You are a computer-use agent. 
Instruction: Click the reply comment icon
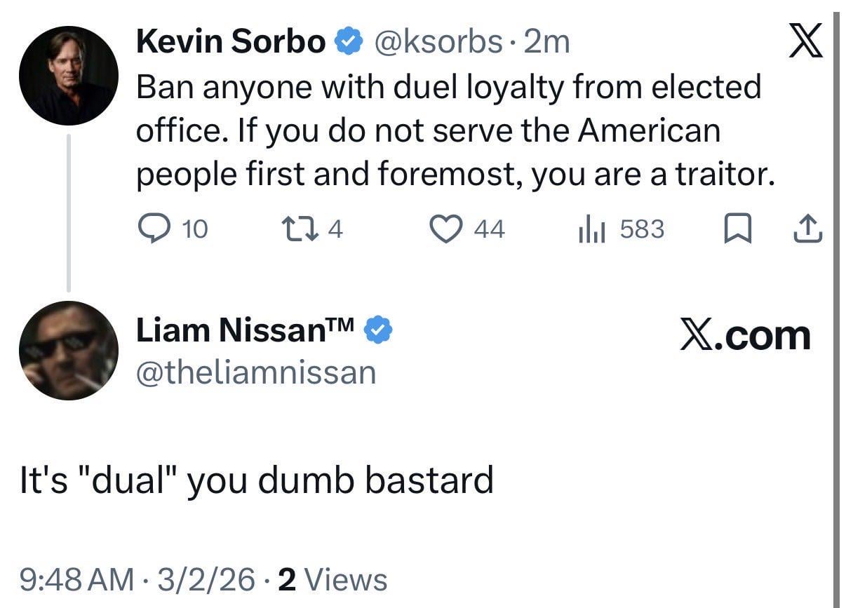tap(152, 229)
